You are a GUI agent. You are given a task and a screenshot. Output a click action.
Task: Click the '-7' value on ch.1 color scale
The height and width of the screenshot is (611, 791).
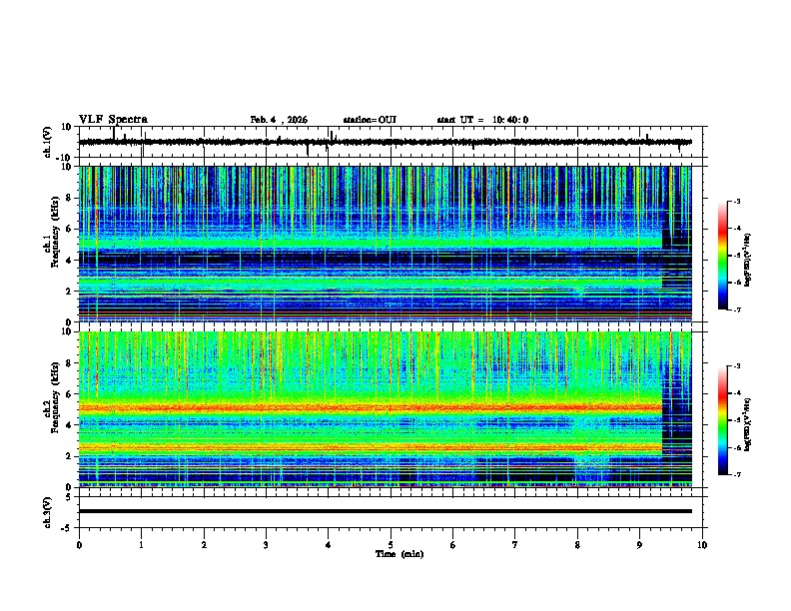(x=736, y=310)
